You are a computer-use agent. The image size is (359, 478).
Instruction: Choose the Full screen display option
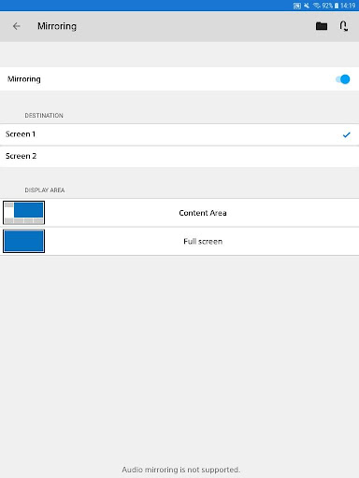(x=179, y=242)
